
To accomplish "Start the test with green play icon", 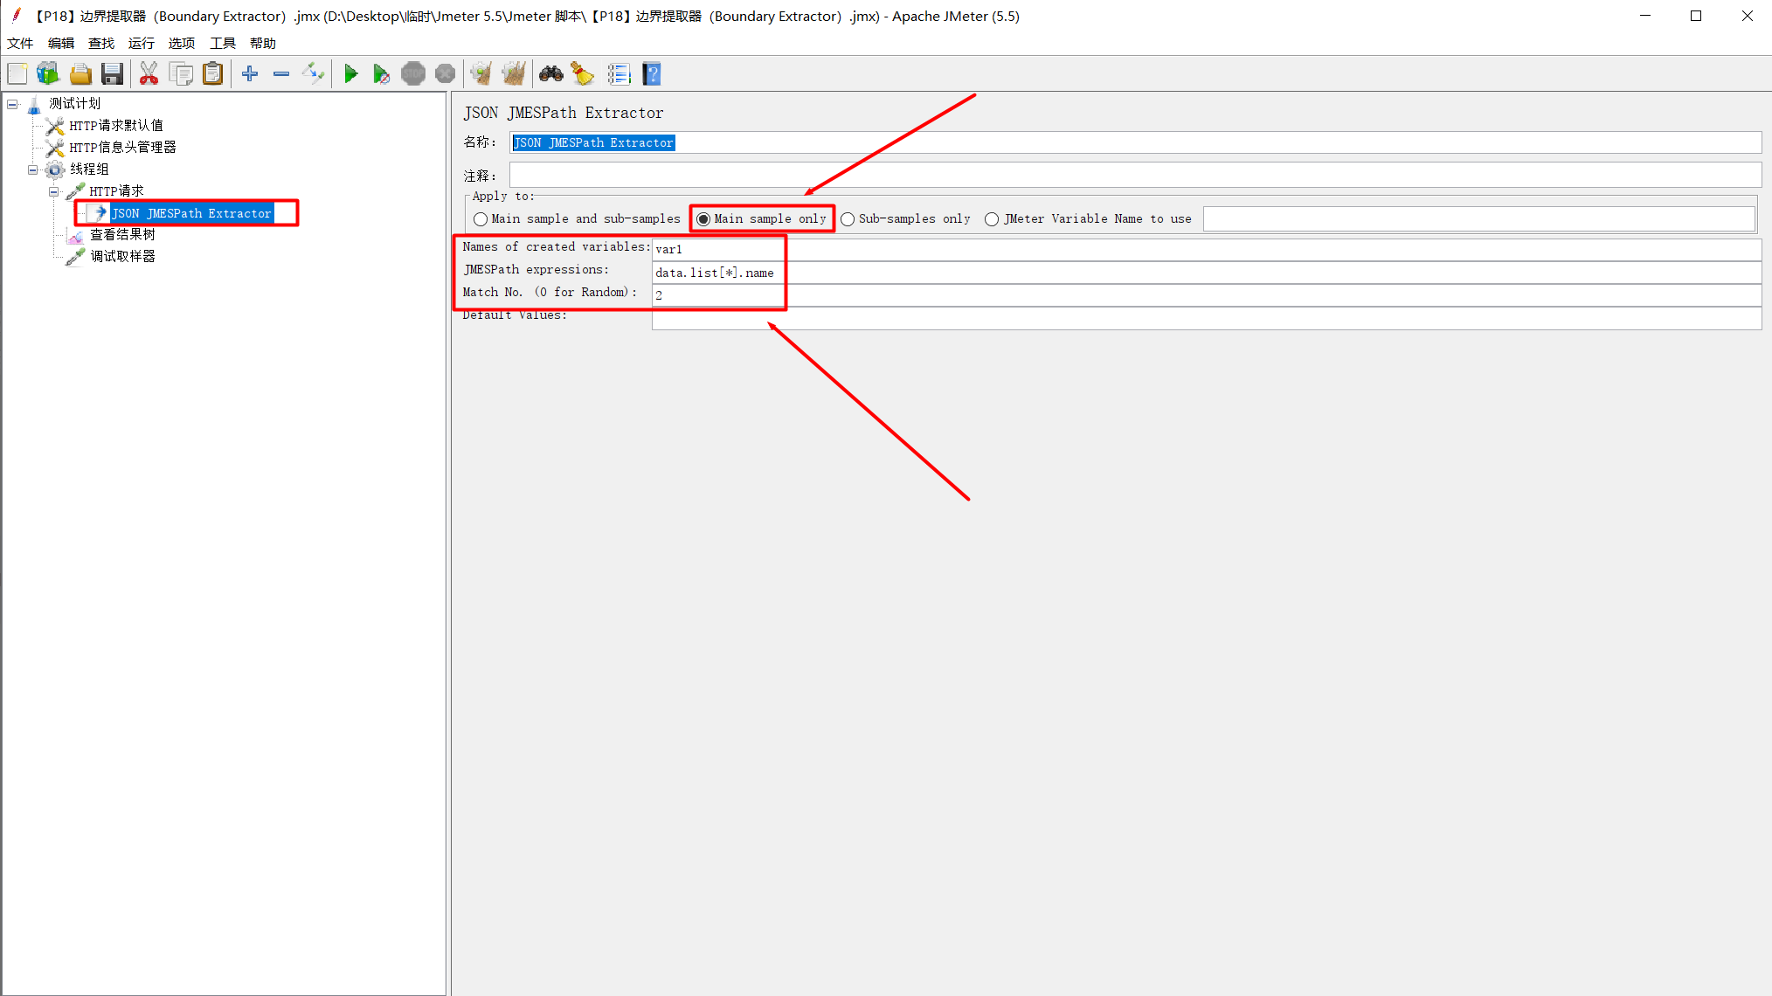I will point(350,74).
